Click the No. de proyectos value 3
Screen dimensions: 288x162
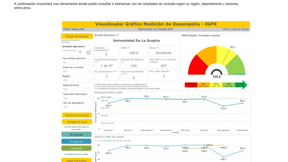point(107,76)
